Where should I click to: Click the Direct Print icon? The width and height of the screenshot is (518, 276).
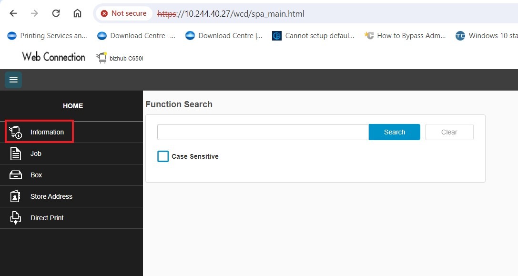(x=16, y=218)
